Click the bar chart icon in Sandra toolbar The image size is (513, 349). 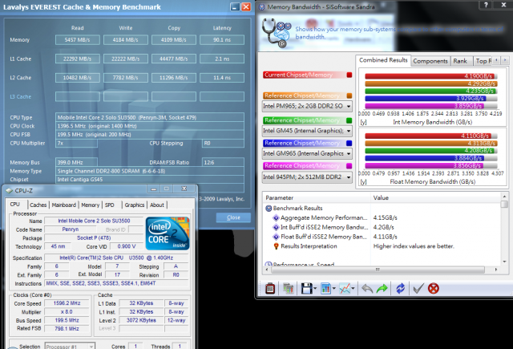coord(325,289)
